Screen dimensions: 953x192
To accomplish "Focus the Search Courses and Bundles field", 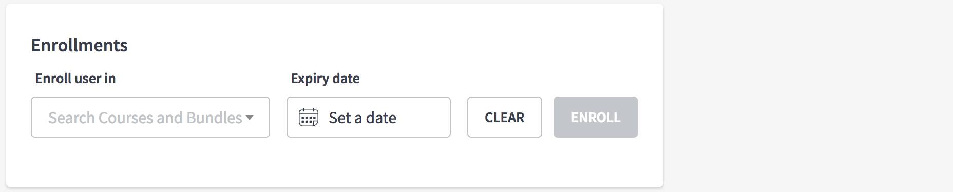I will pos(150,117).
